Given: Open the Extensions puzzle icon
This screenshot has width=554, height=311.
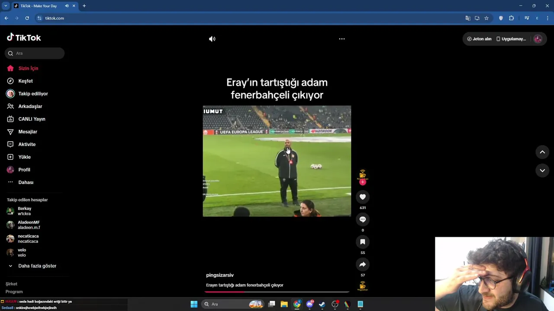Looking at the screenshot, I should point(512,18).
